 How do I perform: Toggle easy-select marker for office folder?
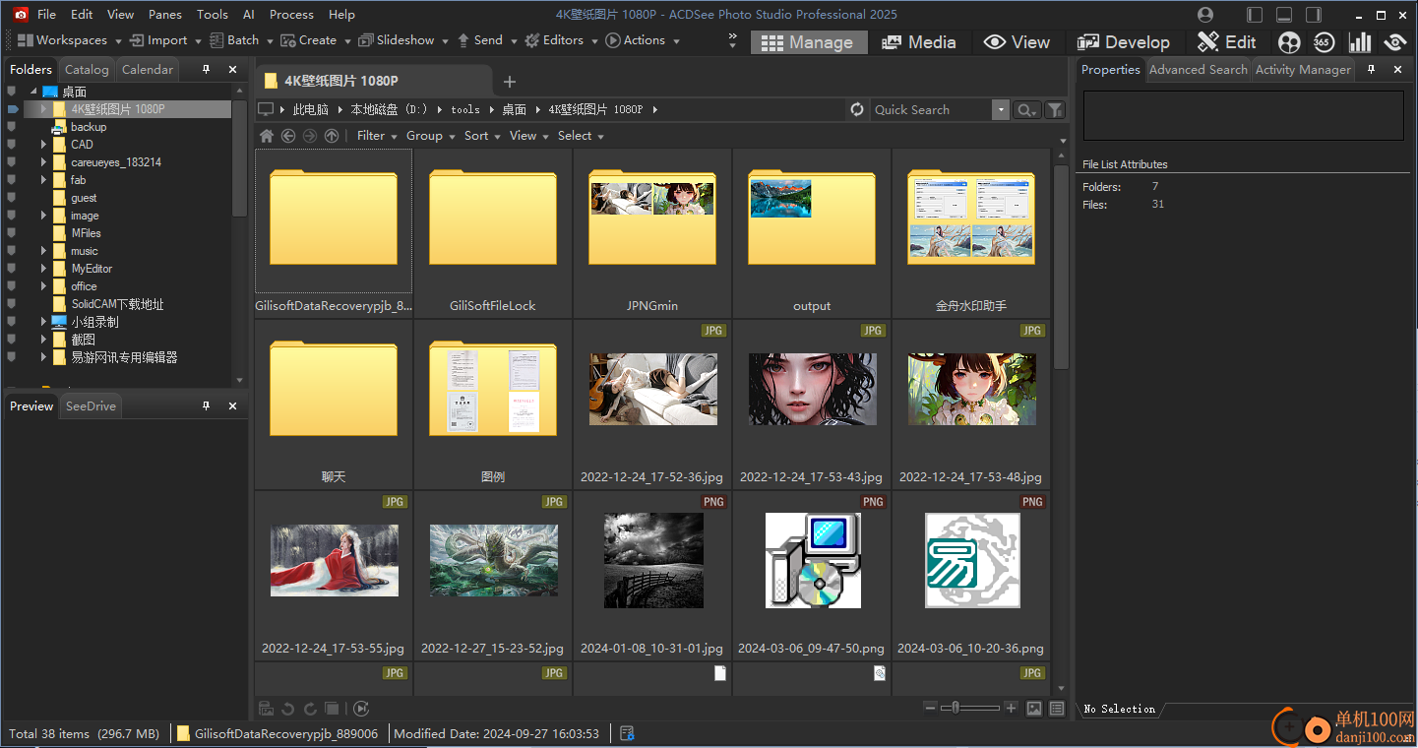11,286
